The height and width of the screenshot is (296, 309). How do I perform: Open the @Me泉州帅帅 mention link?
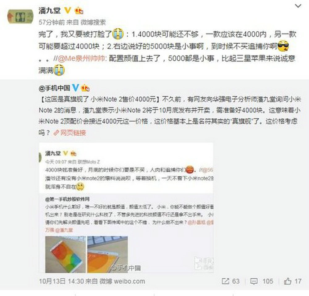coord(81,58)
